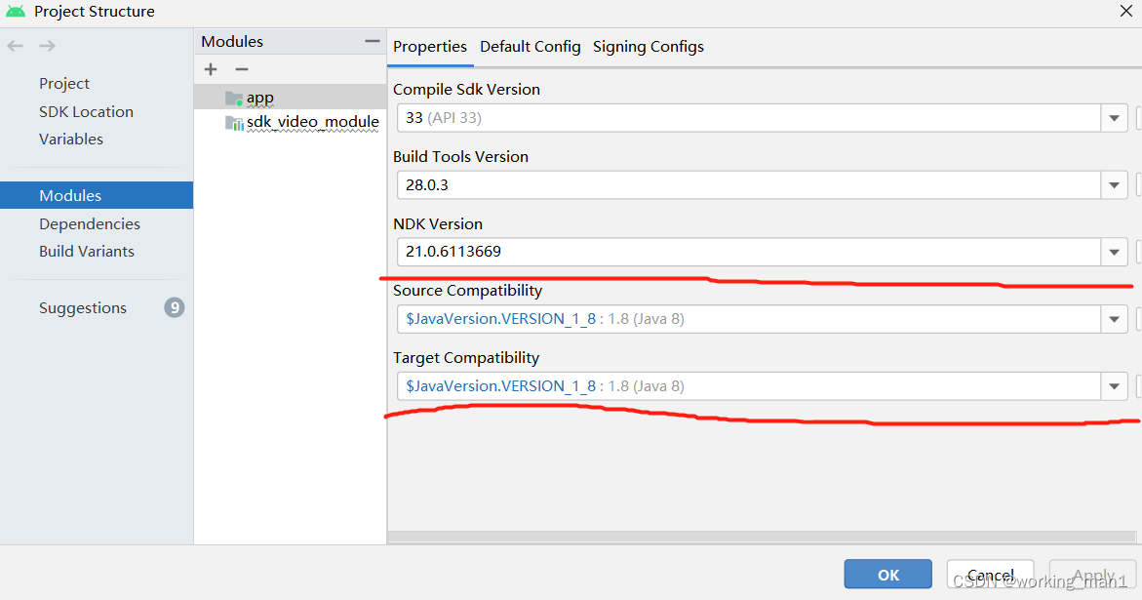
Task: Switch to the Properties tab
Action: coord(430,47)
